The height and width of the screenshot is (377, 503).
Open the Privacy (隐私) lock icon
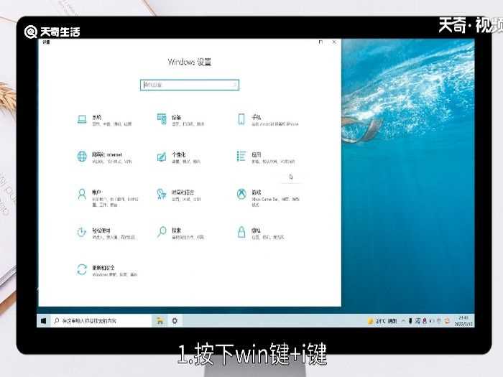241,232
